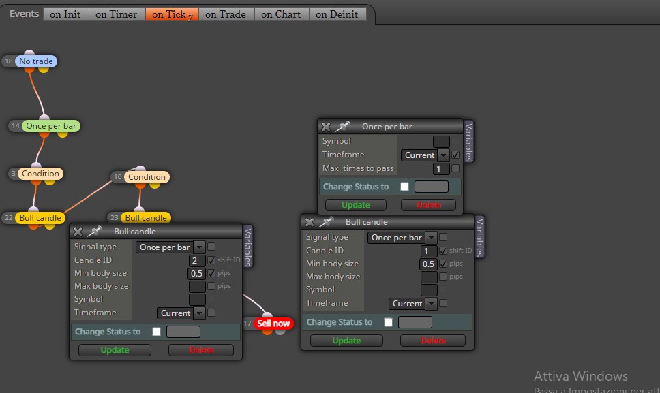The image size is (660, 393).
Task: Click input connector atop Sell now block
Action: coord(267,315)
